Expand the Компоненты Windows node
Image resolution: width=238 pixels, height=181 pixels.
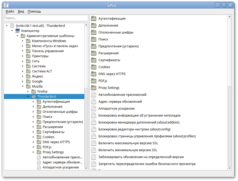(23, 41)
